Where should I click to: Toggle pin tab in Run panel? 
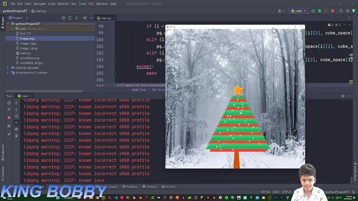coord(9,135)
